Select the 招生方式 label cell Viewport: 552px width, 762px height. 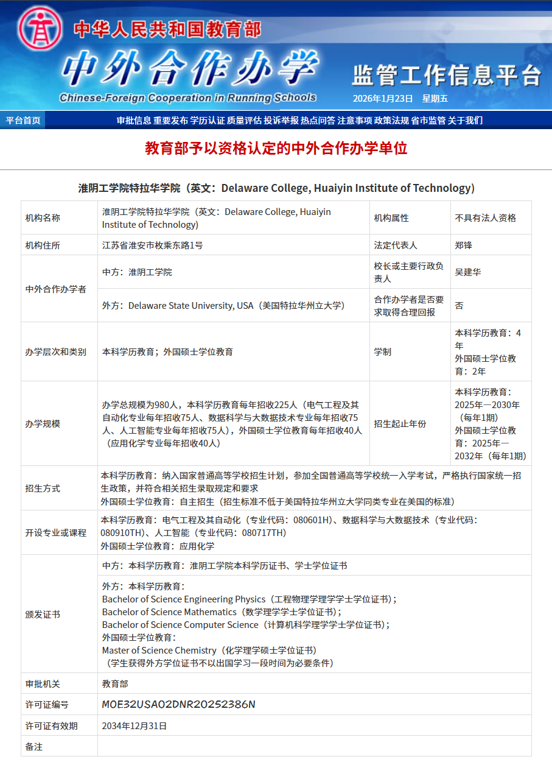(59, 488)
